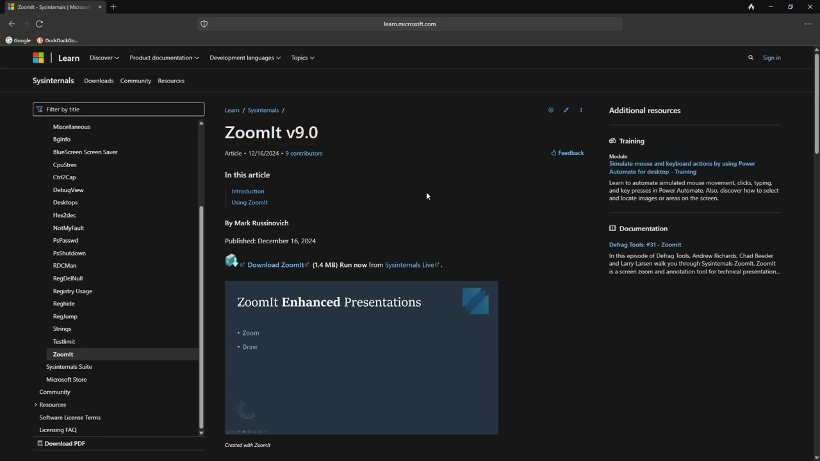
Task: Click the browser back arrow
Action: 12,24
